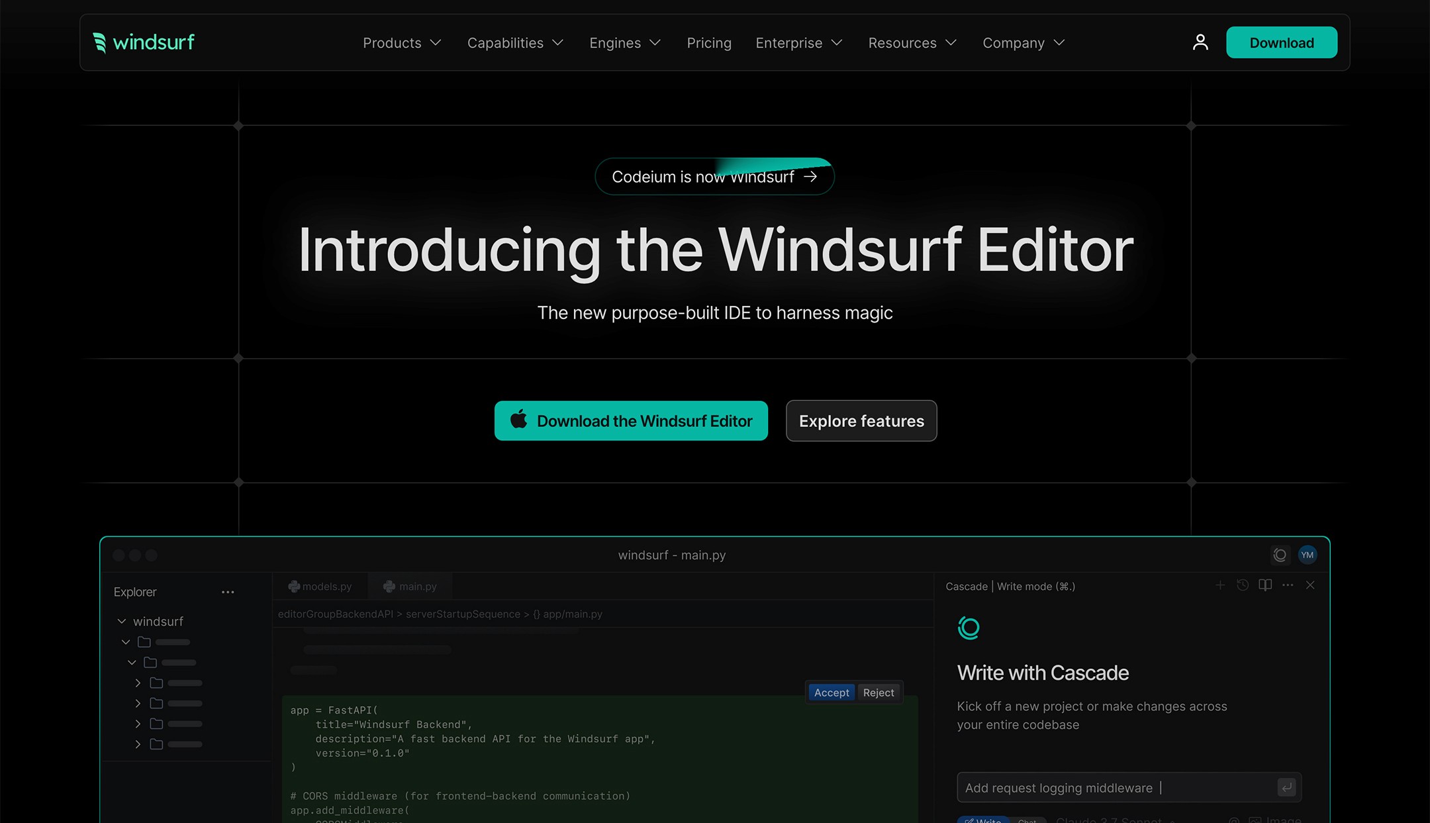Click Download the Windsurf Editor
This screenshot has width=1430, height=823.
[631, 420]
